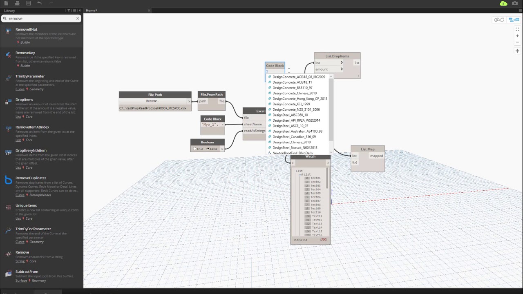Open lacing chevron for DropItems list port

[x=342, y=62]
